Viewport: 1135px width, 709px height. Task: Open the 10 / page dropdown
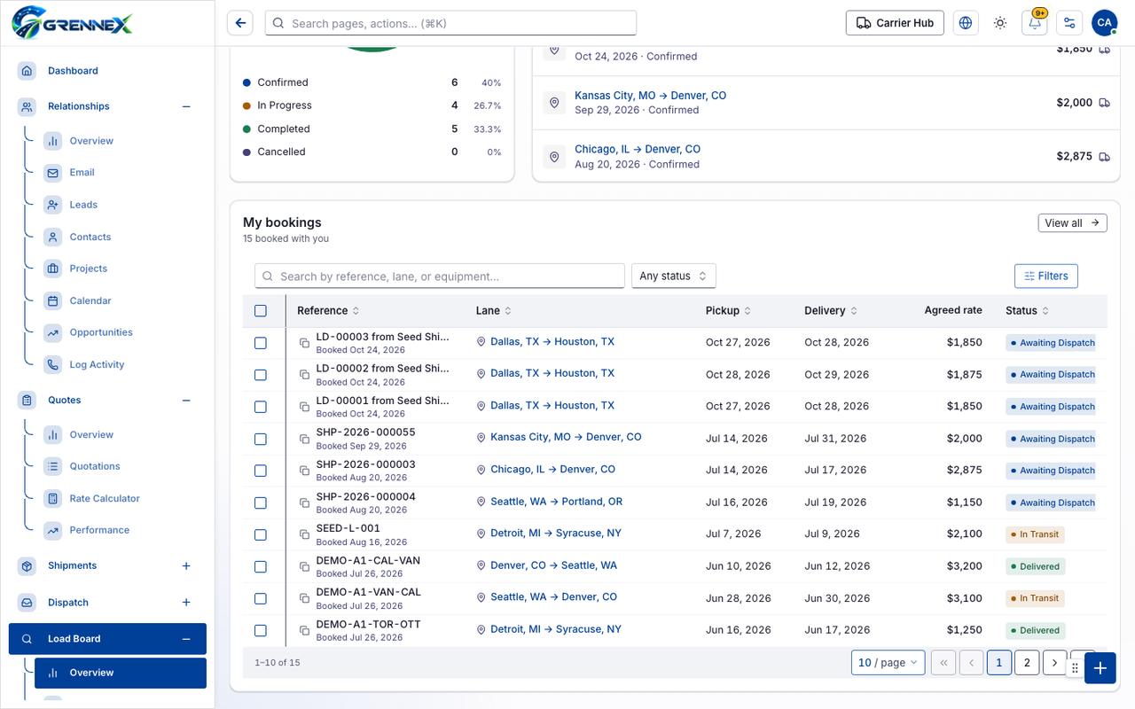point(888,663)
